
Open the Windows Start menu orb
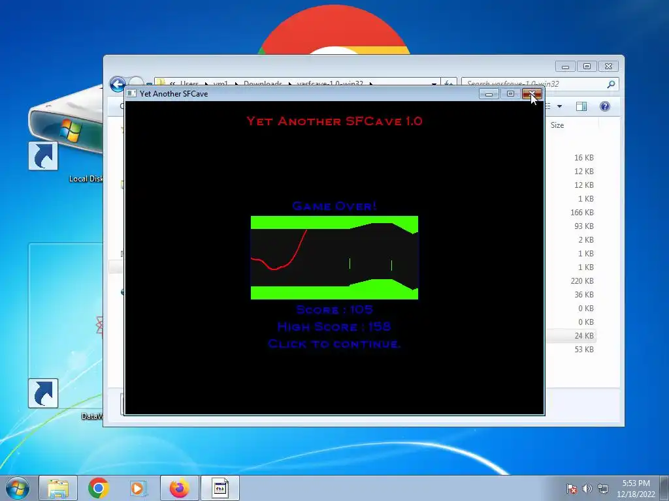click(17, 488)
